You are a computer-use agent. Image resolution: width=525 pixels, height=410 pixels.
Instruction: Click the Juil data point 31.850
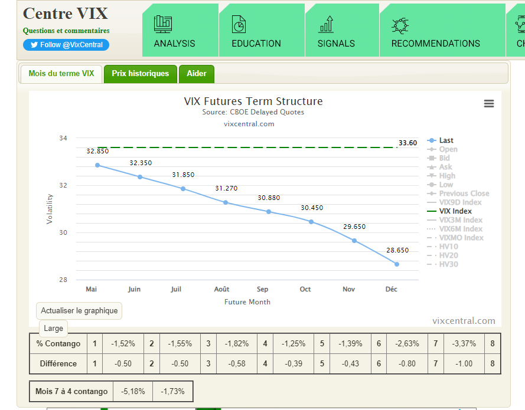click(183, 189)
